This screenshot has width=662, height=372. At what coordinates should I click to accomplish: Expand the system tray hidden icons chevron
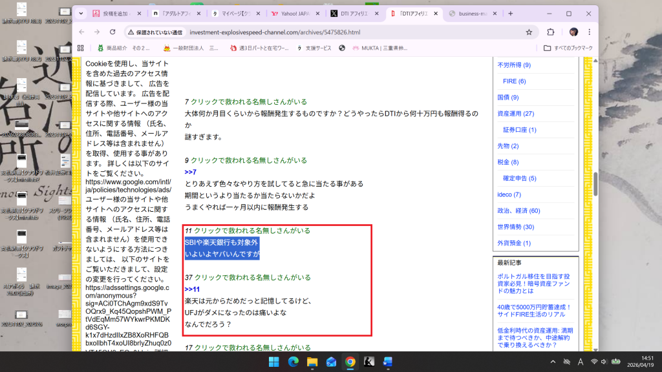(x=553, y=362)
